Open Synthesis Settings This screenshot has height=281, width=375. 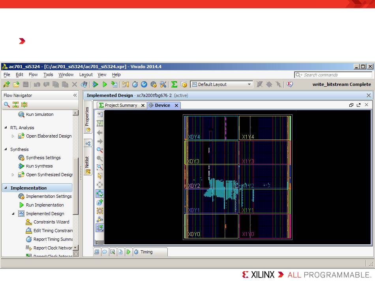[x=43, y=158]
